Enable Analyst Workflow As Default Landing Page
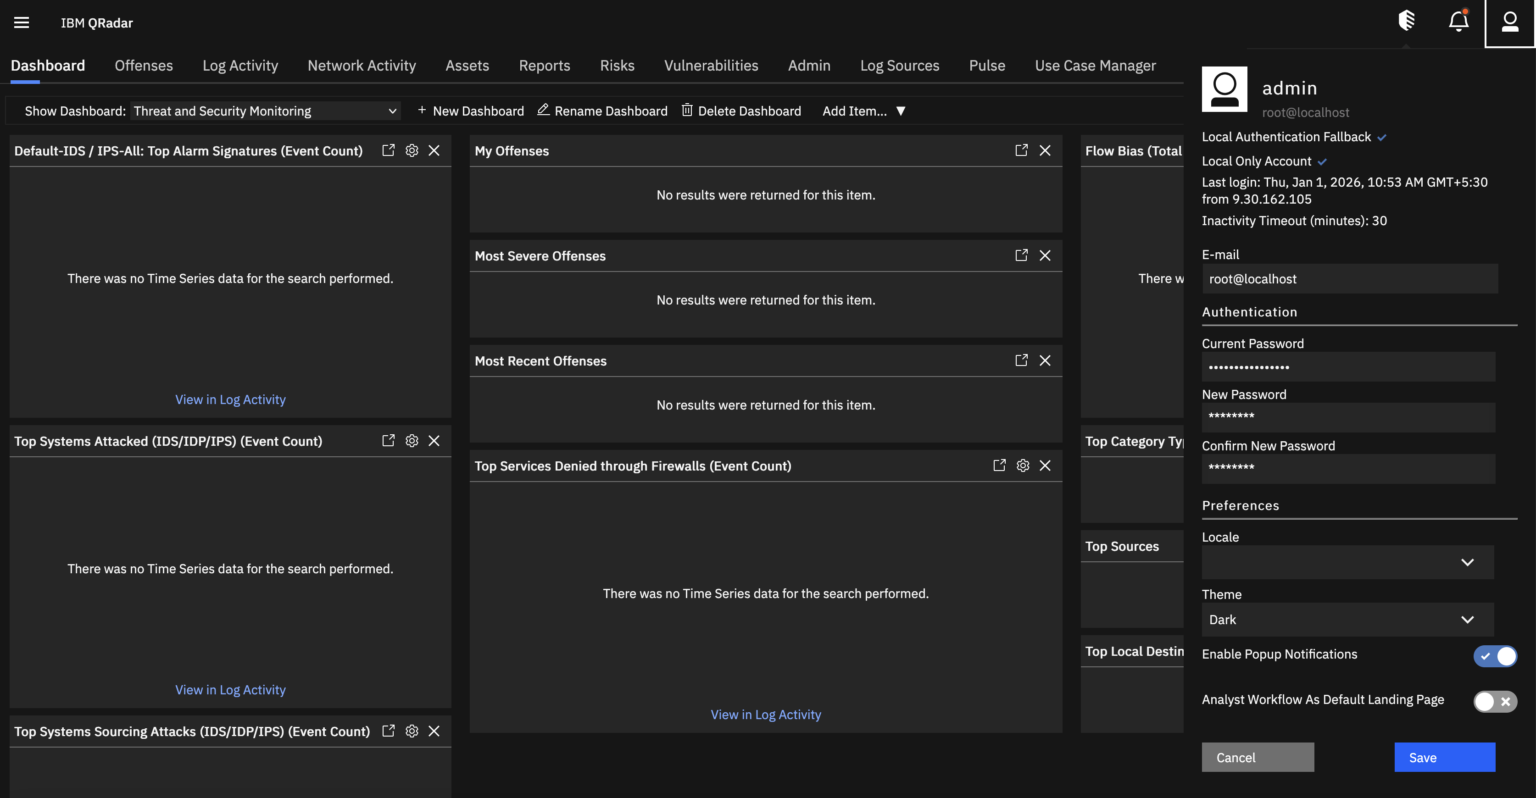 (x=1495, y=701)
